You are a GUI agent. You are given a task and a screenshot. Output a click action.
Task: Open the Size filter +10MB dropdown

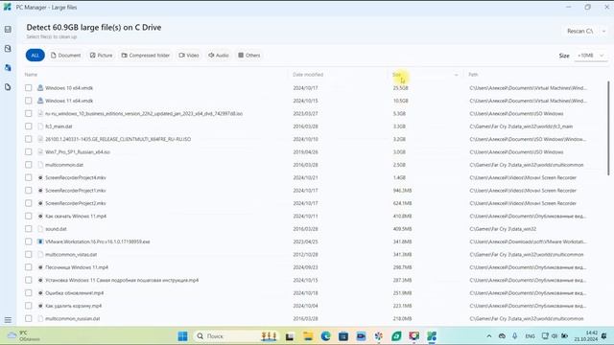coord(591,56)
